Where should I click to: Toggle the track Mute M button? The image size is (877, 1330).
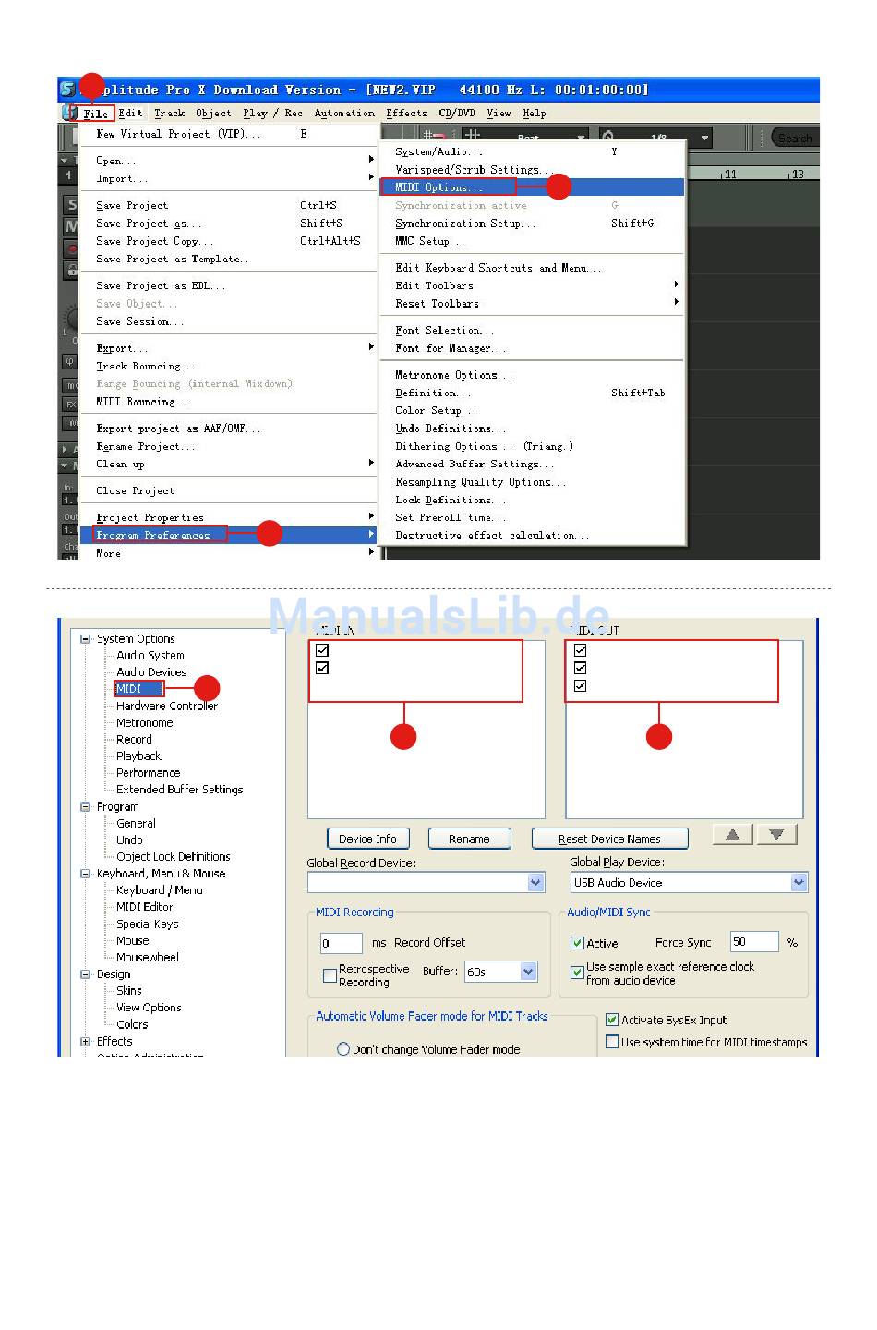pyautogui.click(x=71, y=226)
